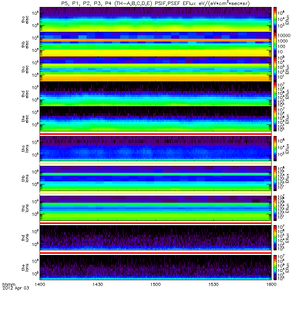Click the Eflux label beside thd ions colorbar

click(287, 238)
